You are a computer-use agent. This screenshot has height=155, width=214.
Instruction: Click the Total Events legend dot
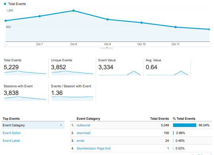(5, 4)
